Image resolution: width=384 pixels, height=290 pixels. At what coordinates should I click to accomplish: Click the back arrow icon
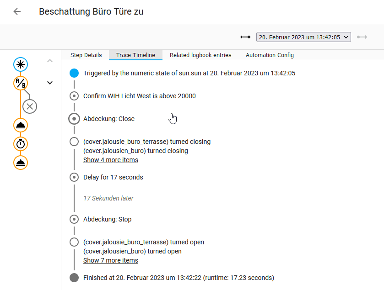click(17, 12)
